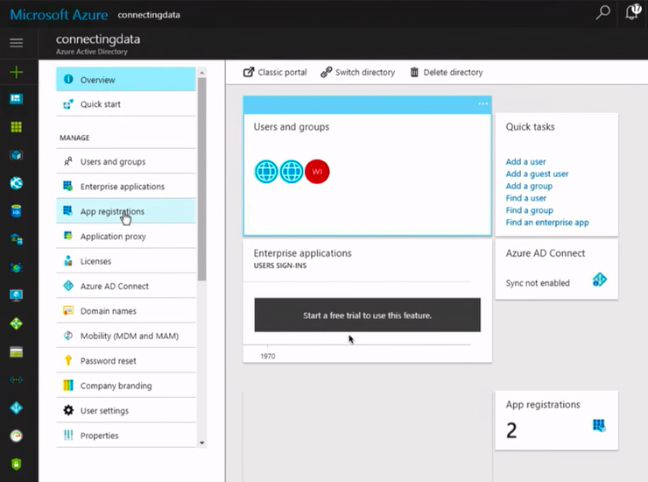Open the hamburger menu in left sidebar
This screenshot has width=648, height=482.
[16, 43]
